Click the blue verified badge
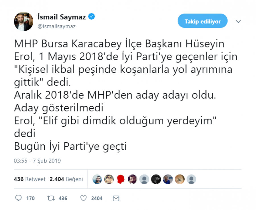Screen dimensions: 256x210 91,16
